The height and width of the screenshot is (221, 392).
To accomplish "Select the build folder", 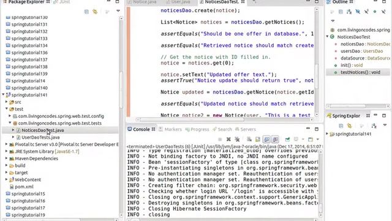I will coord(20,165).
